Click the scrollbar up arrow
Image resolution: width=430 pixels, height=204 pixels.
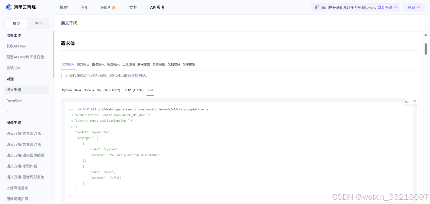(426, 35)
